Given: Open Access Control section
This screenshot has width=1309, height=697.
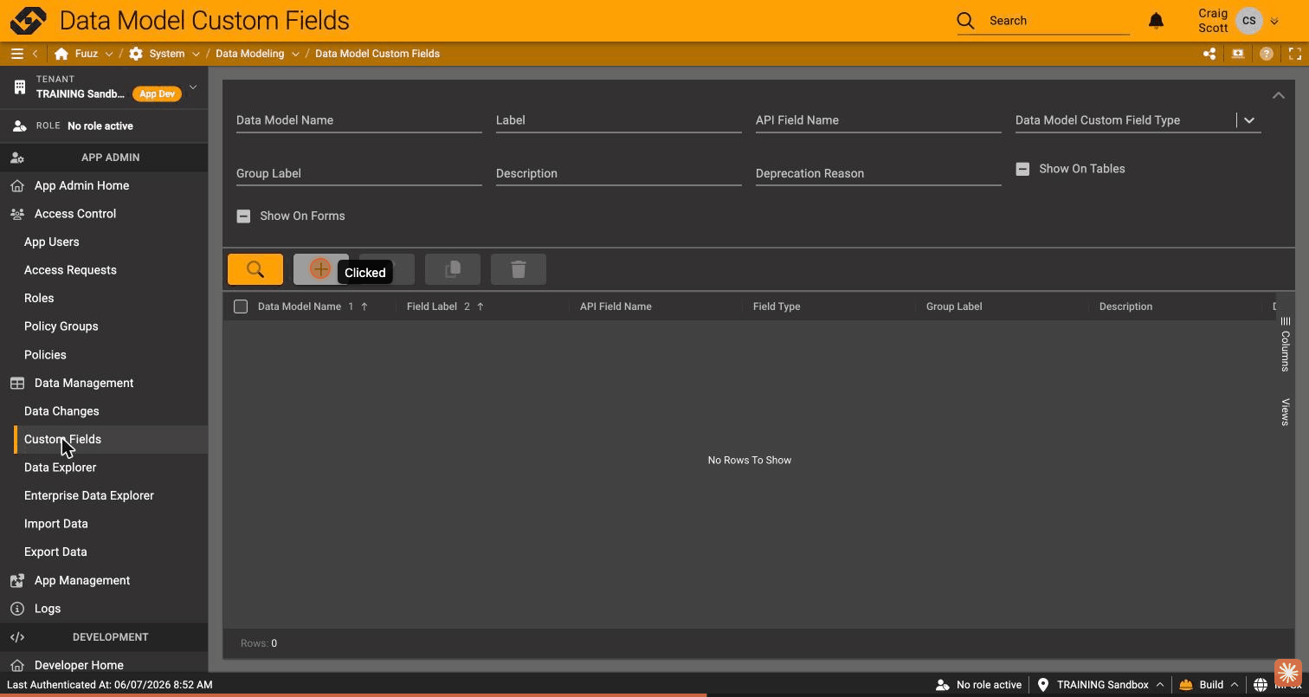Looking at the screenshot, I should coord(75,214).
